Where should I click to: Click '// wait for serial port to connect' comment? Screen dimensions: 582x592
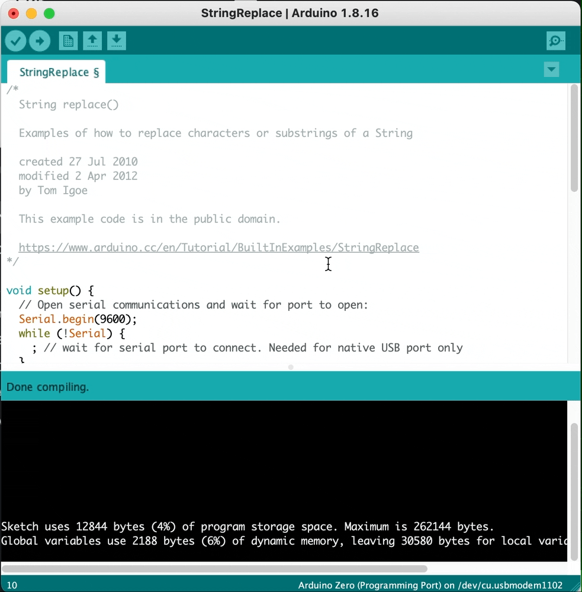coord(253,348)
